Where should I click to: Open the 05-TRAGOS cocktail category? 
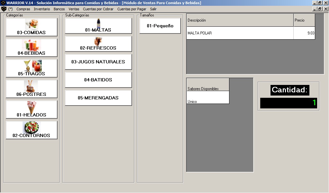[31, 68]
